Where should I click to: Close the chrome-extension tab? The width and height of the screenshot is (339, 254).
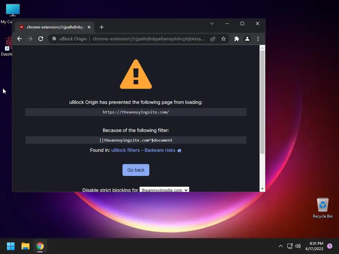point(89,27)
